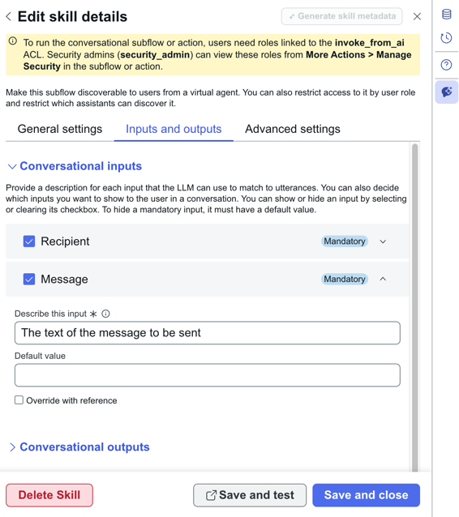
Task: Click the Save and close button
Action: coord(366,495)
